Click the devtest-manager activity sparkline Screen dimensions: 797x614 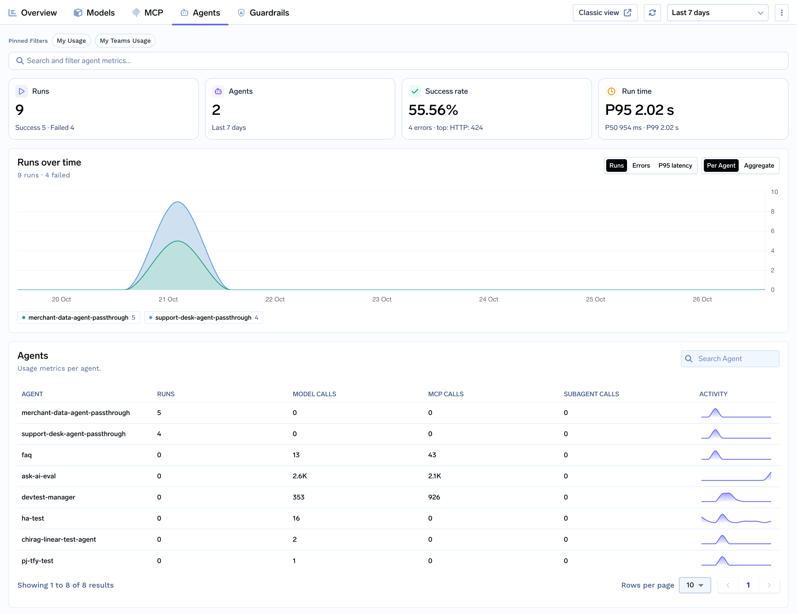pyautogui.click(x=736, y=497)
